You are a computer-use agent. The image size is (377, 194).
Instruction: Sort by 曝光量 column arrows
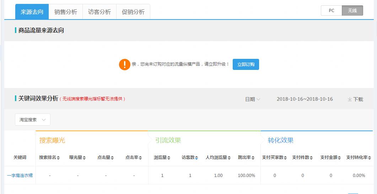coord(85,158)
